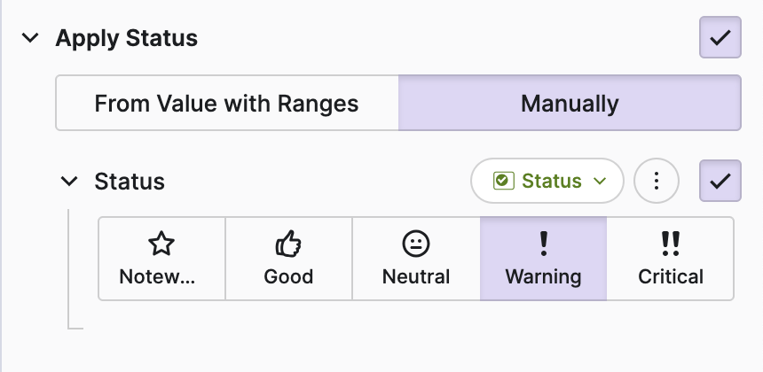
Task: Pick the Neutral status label
Action: pos(415,276)
